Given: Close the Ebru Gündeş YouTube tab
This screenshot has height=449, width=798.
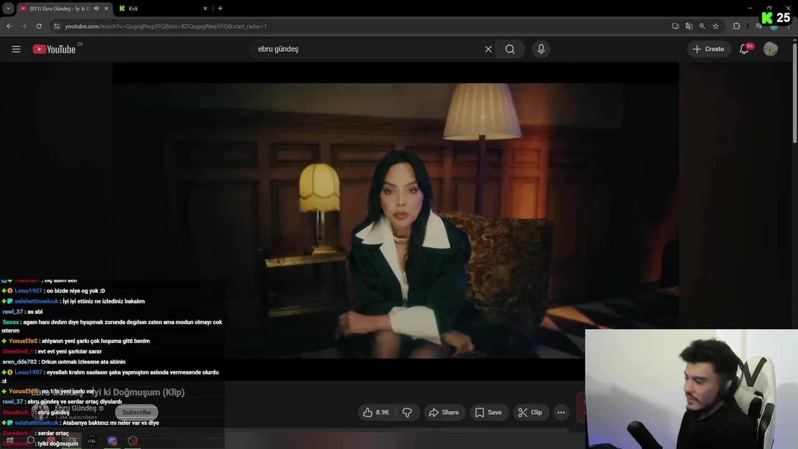Looking at the screenshot, I should tap(106, 8).
